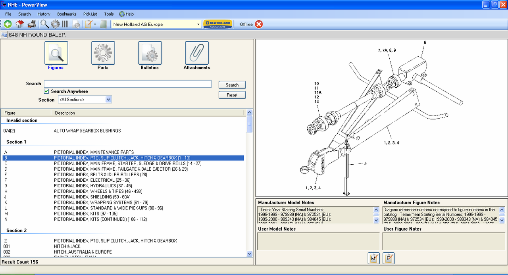The height and width of the screenshot is (275, 508).
Task: Focus the Search text field
Action: click(x=128, y=84)
